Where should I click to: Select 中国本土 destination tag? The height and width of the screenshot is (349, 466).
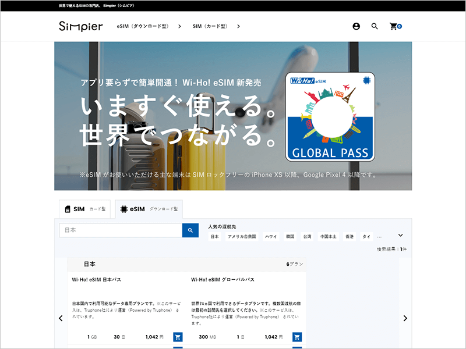pyautogui.click(x=329, y=237)
